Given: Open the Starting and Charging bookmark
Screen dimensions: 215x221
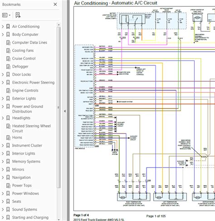Looking at the screenshot, I should click(30, 217).
